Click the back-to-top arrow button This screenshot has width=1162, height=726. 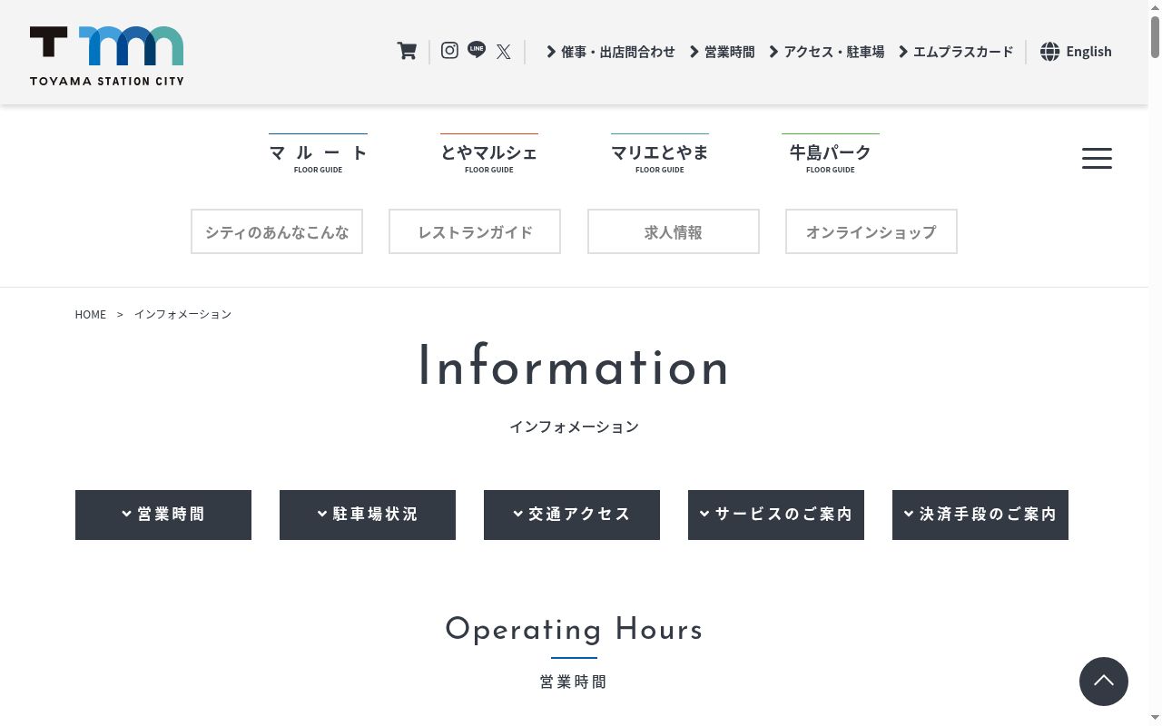click(x=1104, y=682)
